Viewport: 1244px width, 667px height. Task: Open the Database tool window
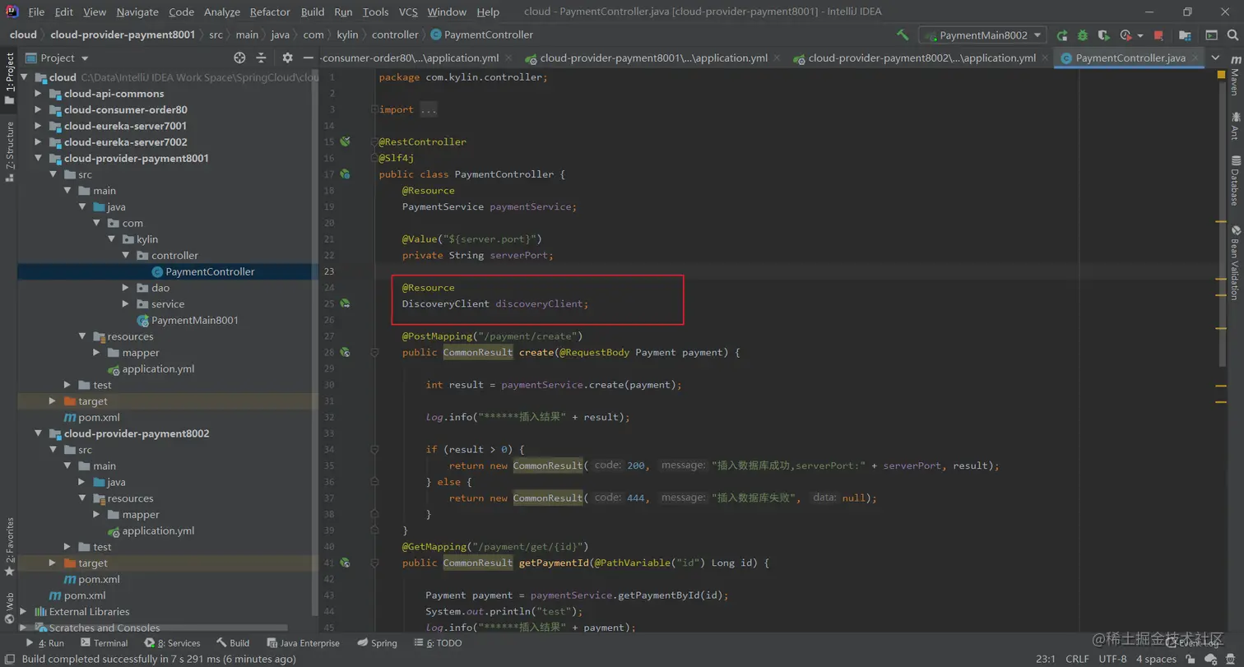click(x=1235, y=180)
